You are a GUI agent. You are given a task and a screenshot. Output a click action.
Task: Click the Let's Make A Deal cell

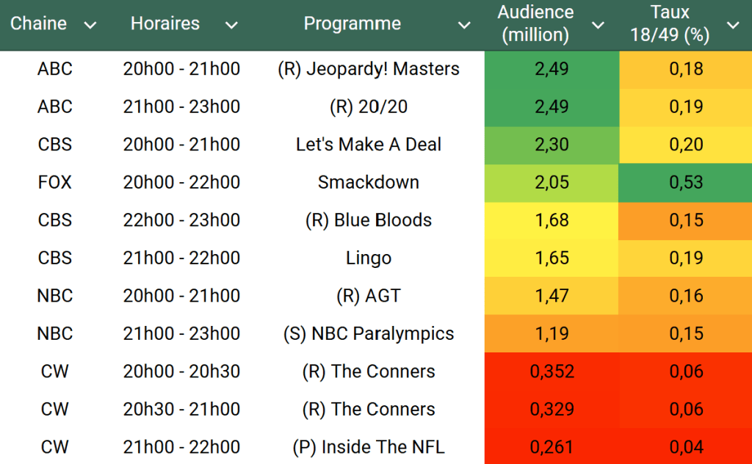pyautogui.click(x=369, y=145)
